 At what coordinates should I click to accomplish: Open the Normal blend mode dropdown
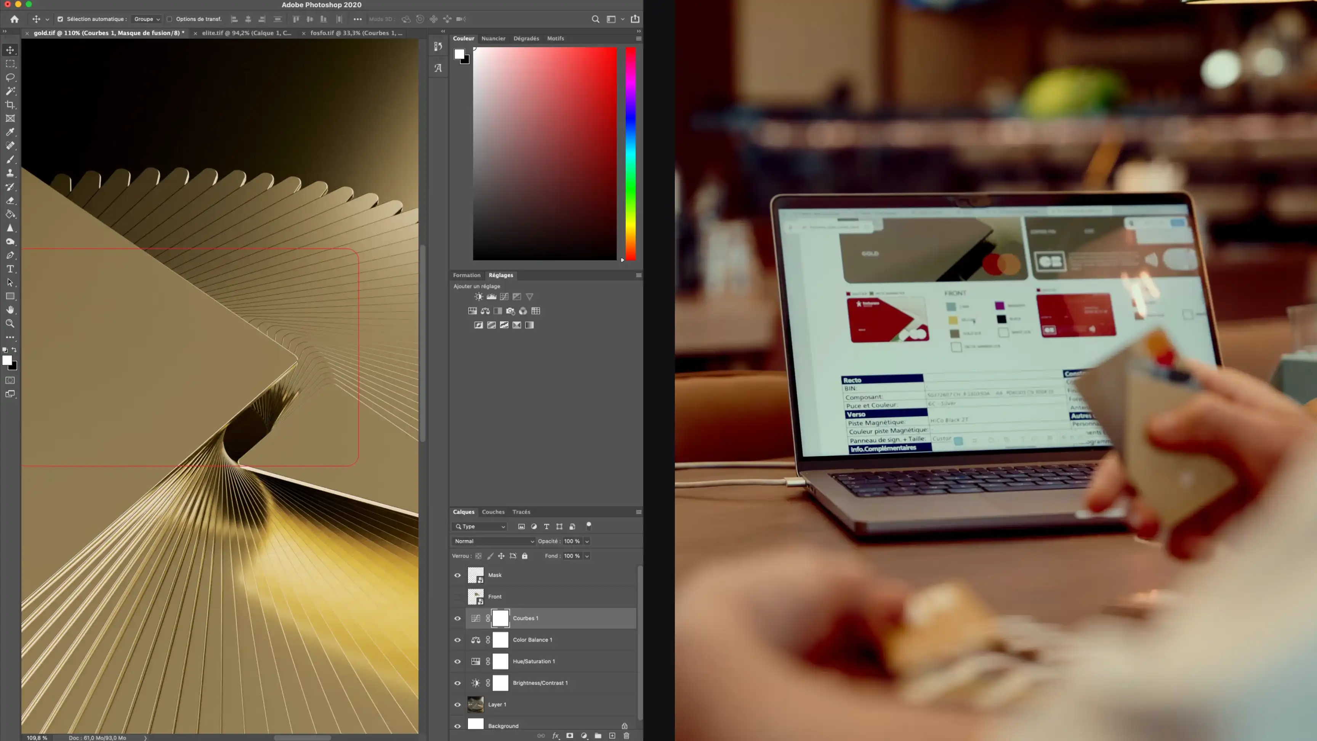[494, 541]
